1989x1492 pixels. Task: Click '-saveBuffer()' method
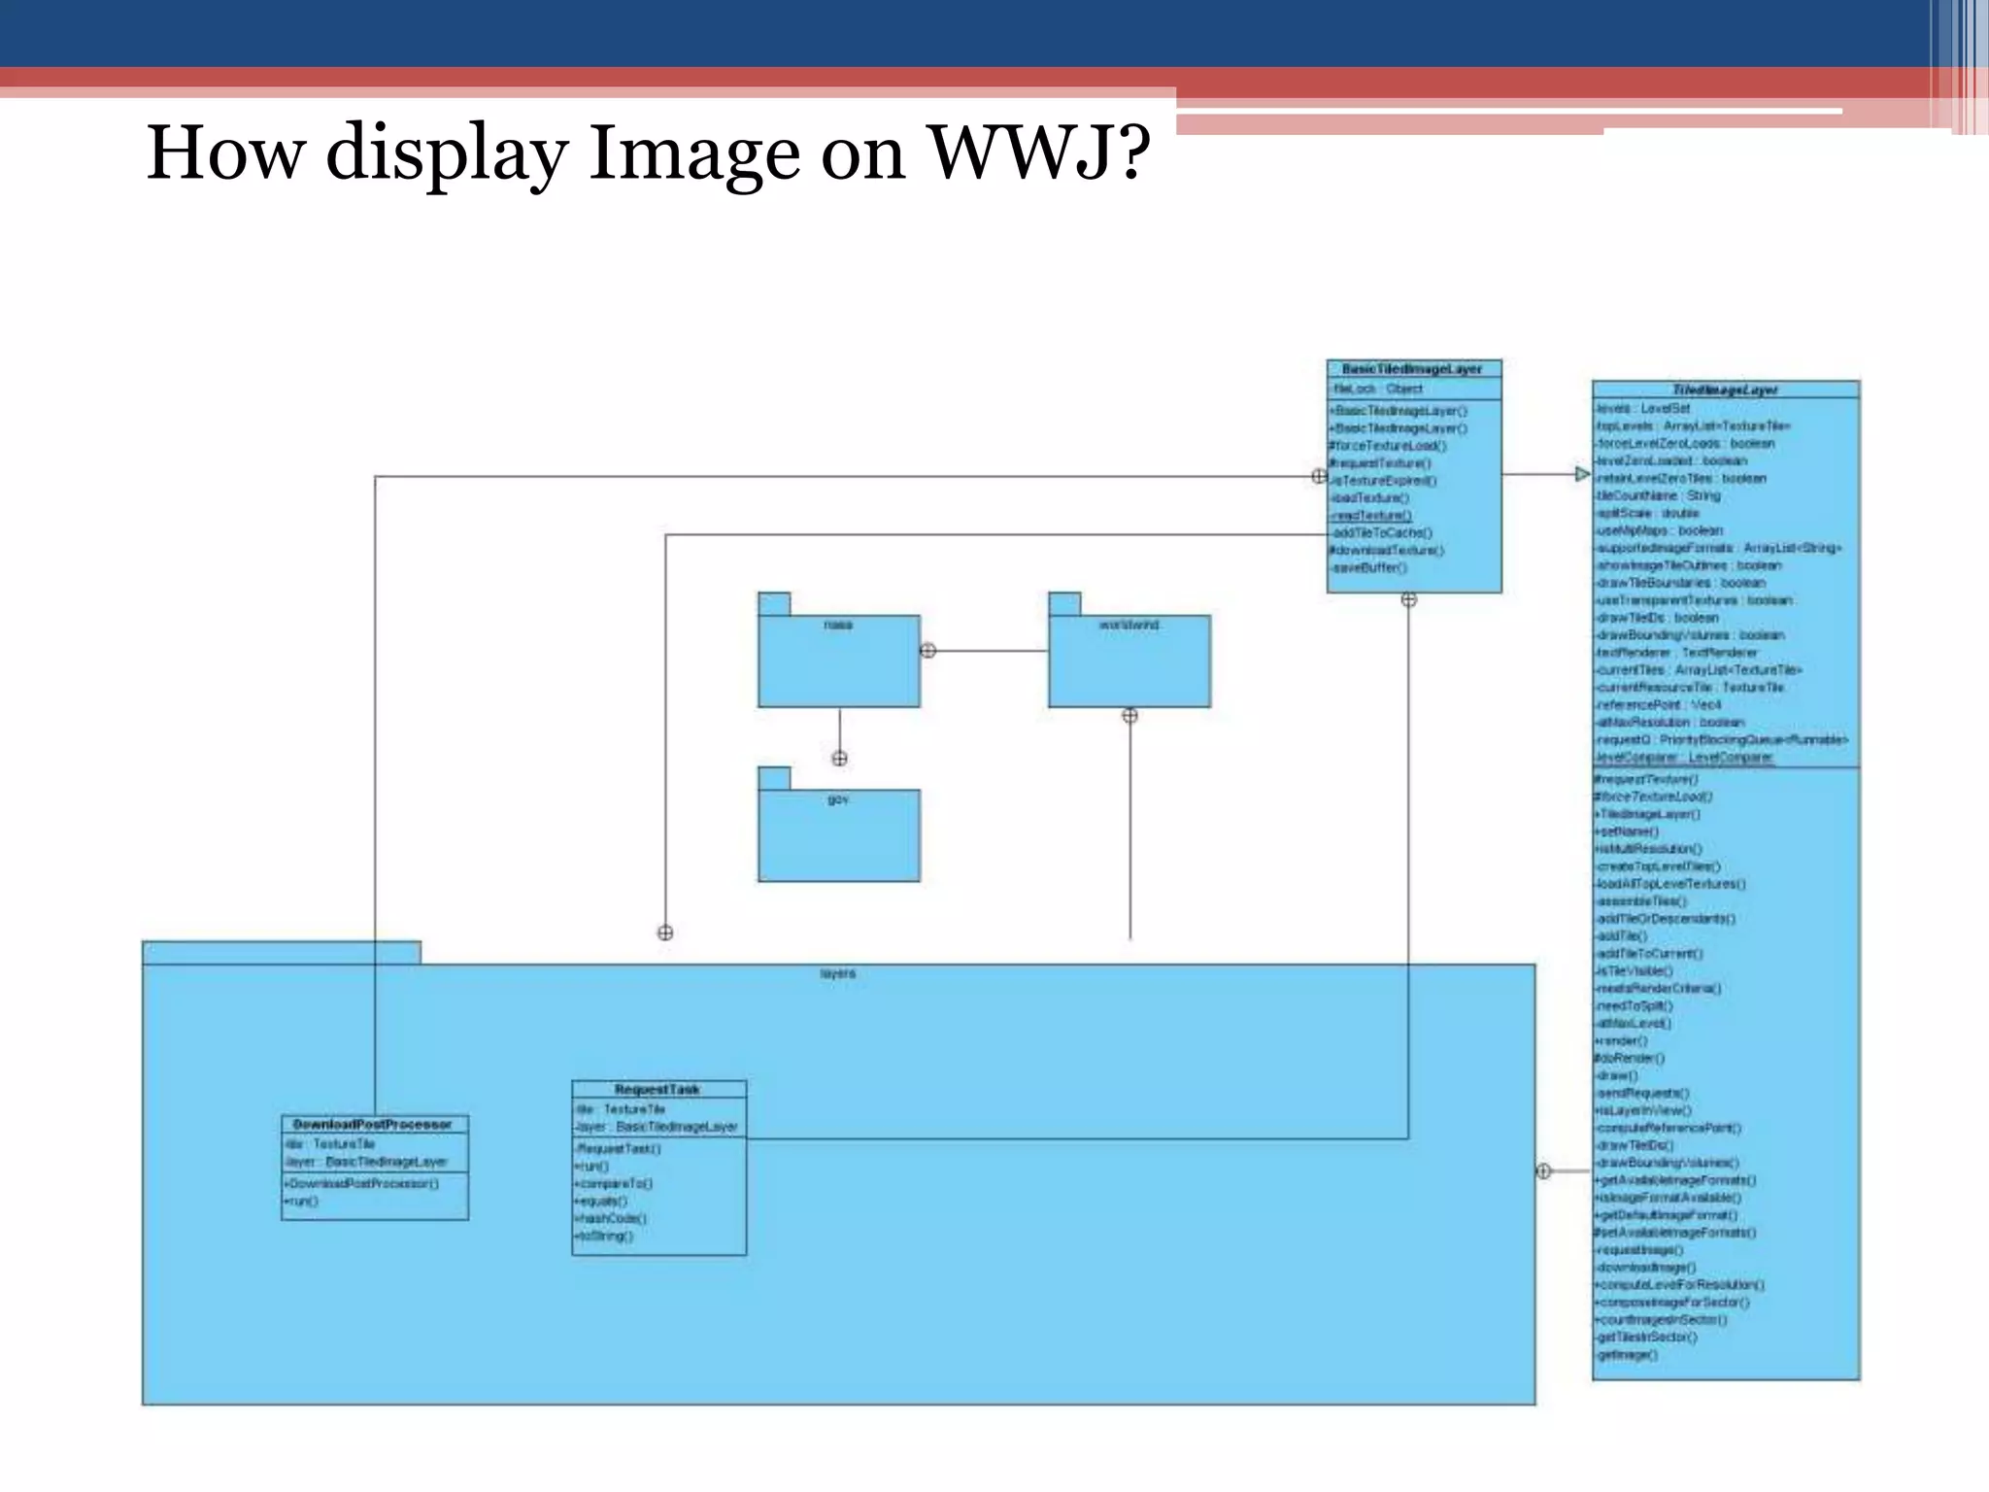(x=1367, y=568)
